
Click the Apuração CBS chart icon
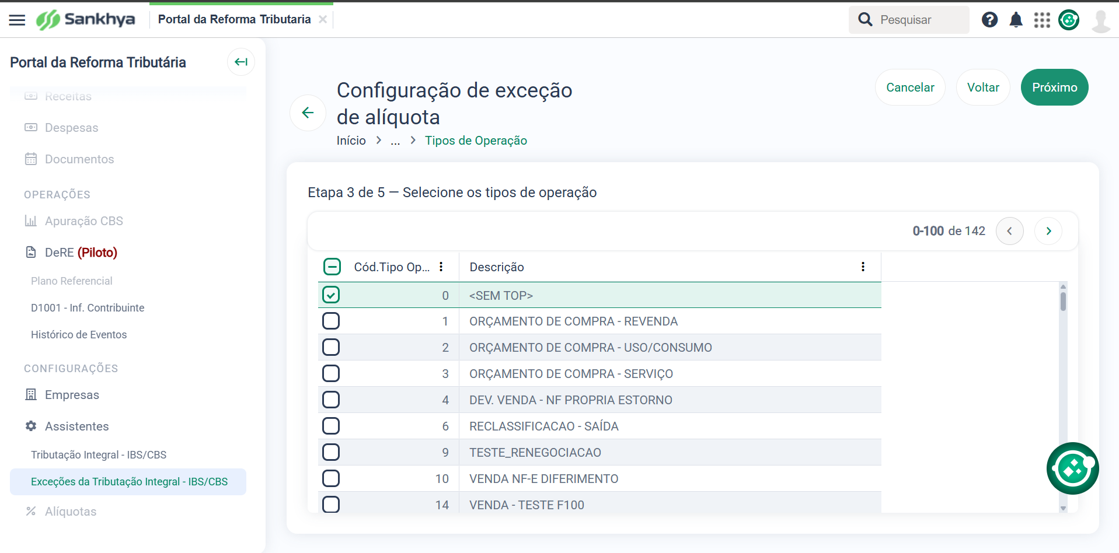coord(31,220)
